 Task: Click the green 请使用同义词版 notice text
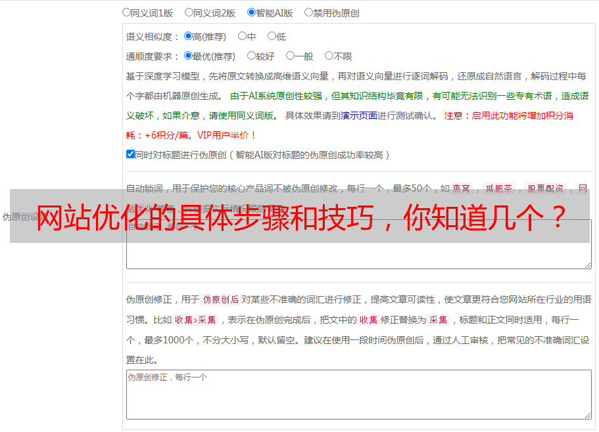244,116
